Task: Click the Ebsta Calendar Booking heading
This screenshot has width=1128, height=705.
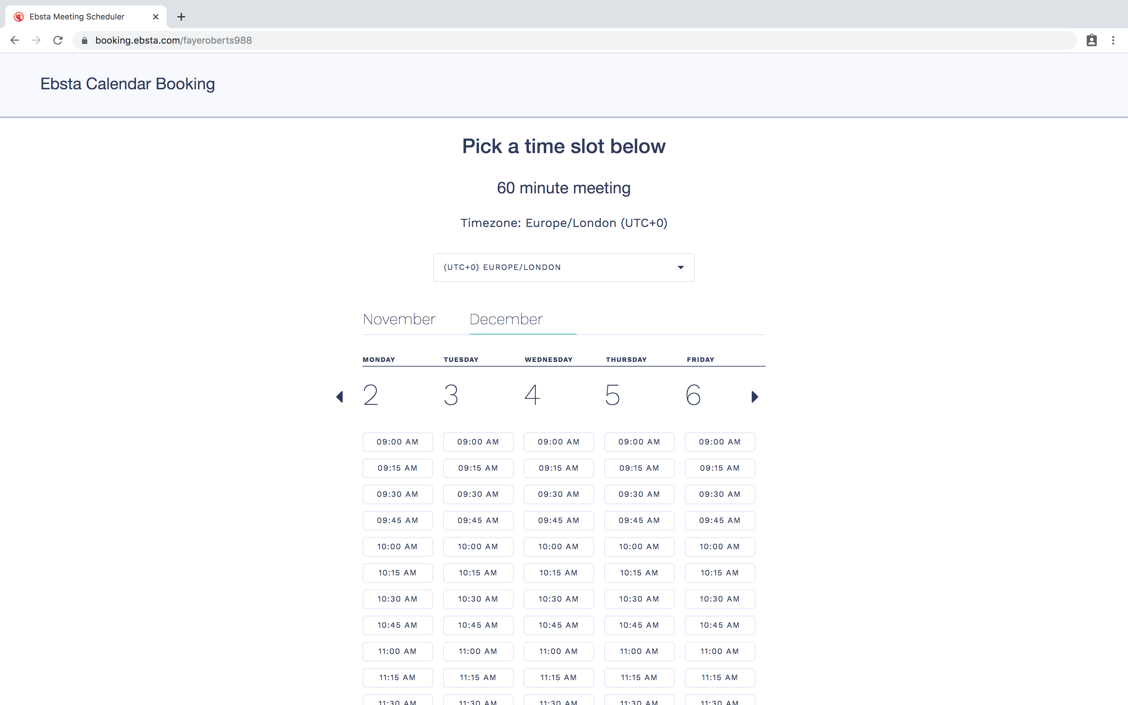Action: click(x=127, y=84)
